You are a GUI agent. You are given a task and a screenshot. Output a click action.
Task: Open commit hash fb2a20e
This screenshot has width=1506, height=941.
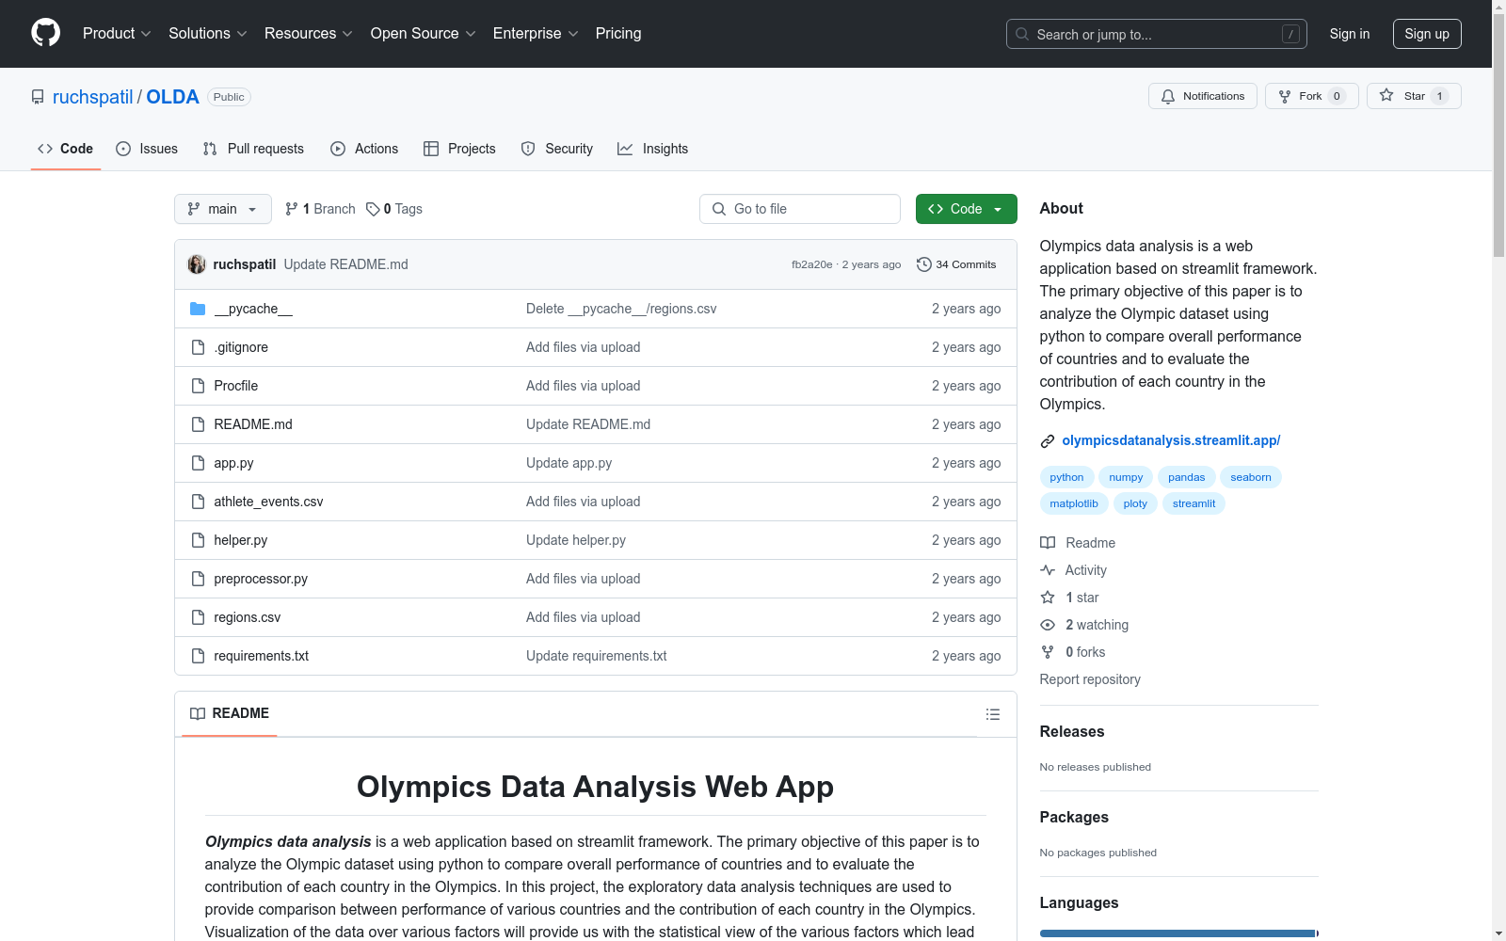(812, 264)
